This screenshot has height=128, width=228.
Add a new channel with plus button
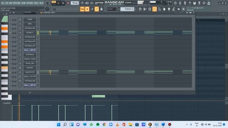point(30,92)
